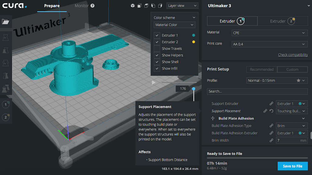Select the Move tool in left toolbar
312x175 pixels.
click(5, 37)
